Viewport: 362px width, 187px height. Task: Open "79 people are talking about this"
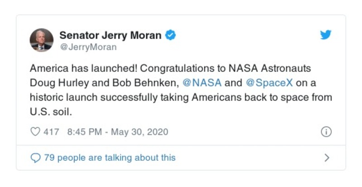coord(109,158)
